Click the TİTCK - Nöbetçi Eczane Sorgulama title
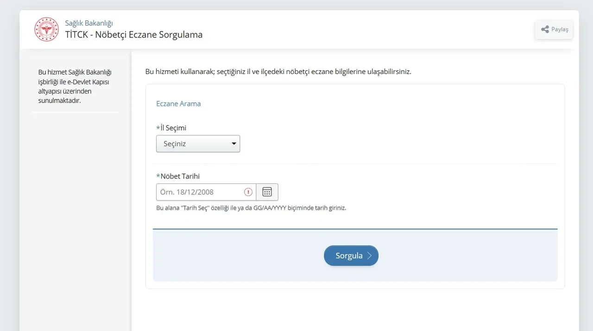 [x=134, y=34]
